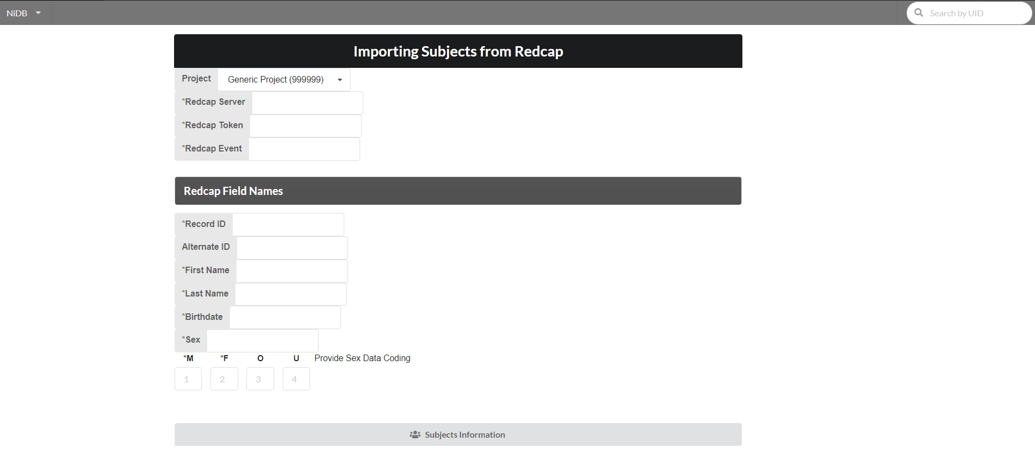
Task: Click the Alternate ID input field
Action: 292,248
